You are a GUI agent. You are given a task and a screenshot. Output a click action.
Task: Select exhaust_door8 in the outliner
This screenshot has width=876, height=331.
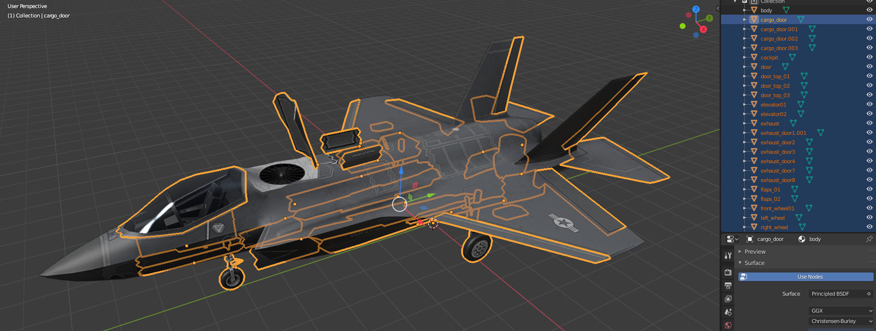[778, 180]
